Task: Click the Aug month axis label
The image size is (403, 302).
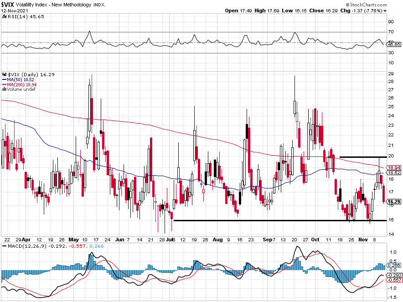Action: point(217,240)
